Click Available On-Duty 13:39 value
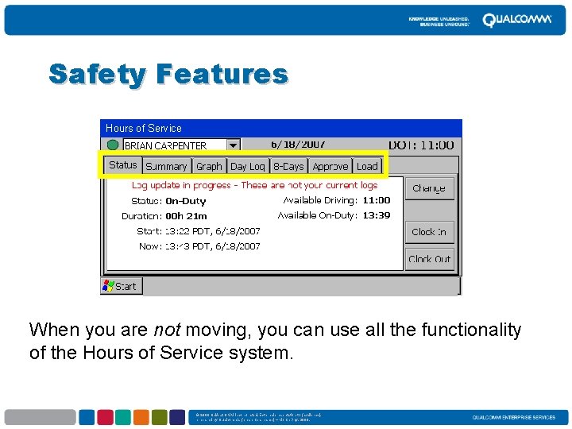The height and width of the screenshot is (429, 572). 377,215
